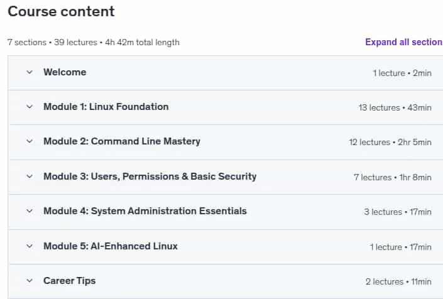The height and width of the screenshot is (299, 443).
Task: Open Module 2: Command Line Mastery title
Action: coord(122,141)
